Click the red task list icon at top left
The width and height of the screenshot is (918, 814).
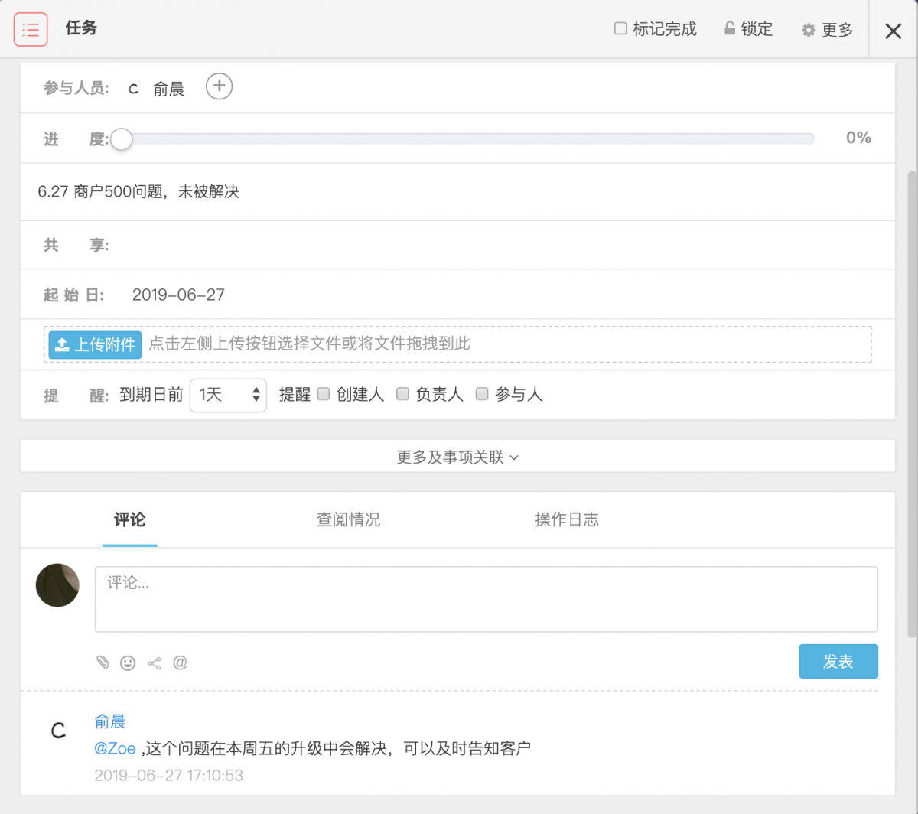(31, 29)
